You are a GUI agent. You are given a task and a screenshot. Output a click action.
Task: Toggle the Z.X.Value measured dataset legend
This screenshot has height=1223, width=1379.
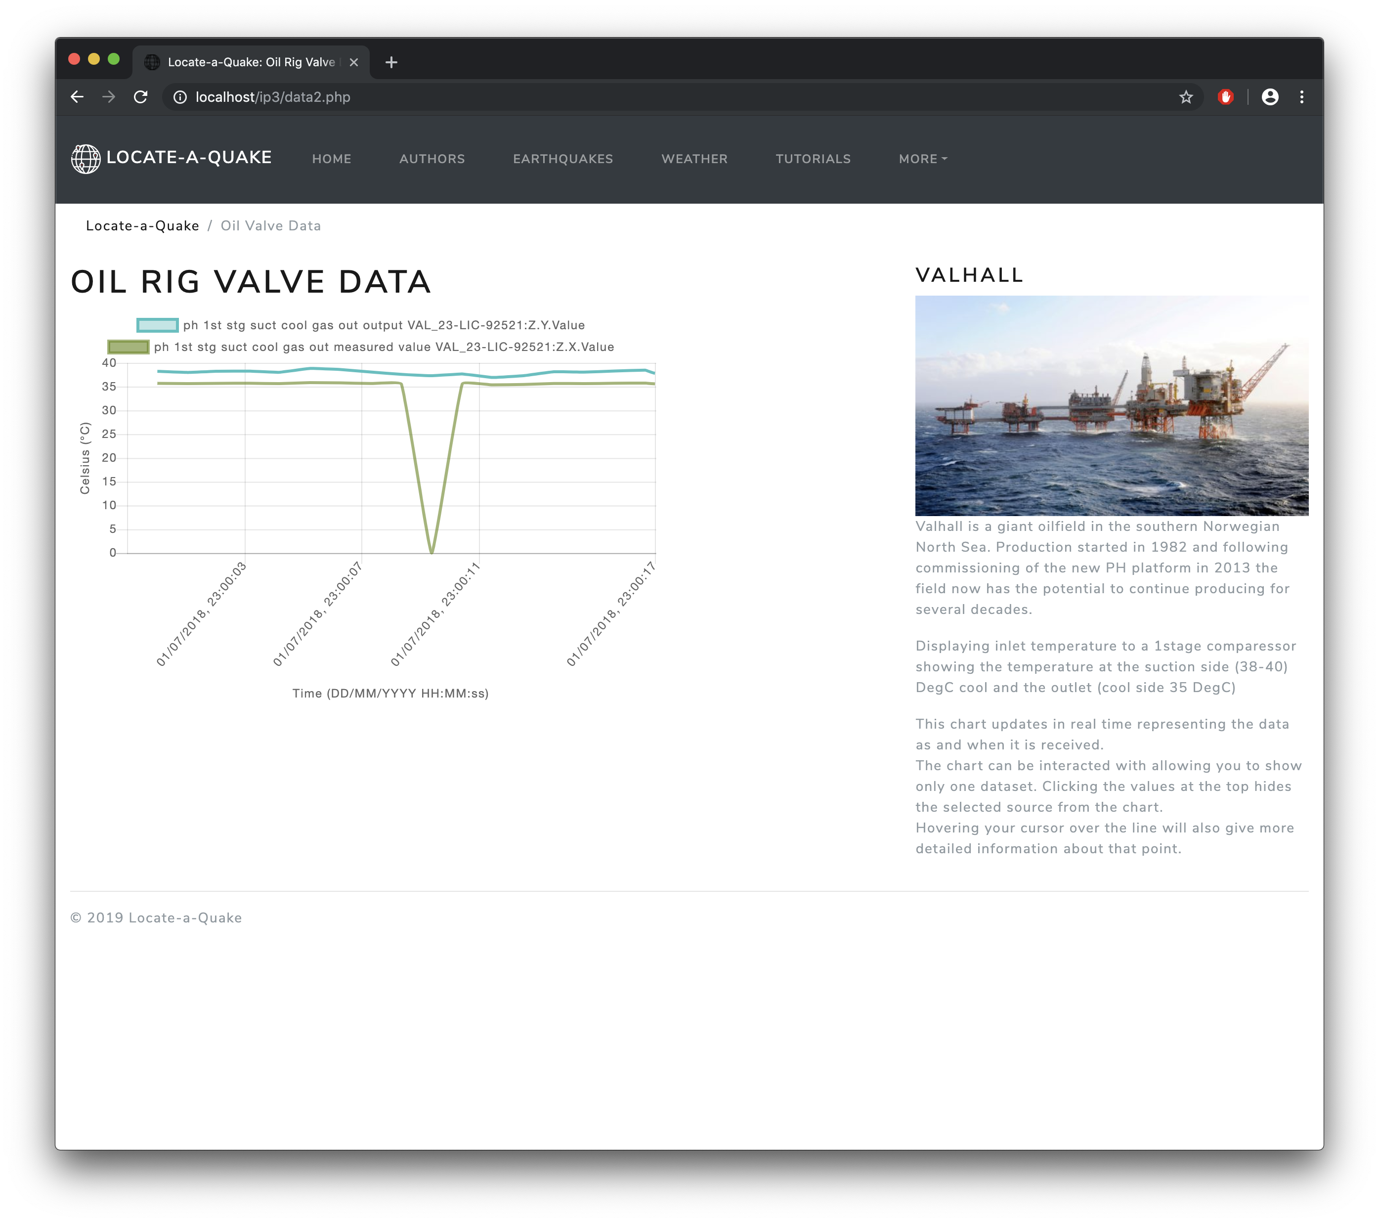[x=383, y=347]
